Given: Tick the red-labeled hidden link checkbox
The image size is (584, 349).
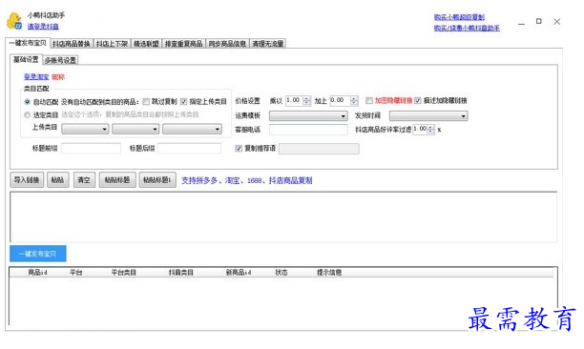Looking at the screenshot, I should [369, 100].
